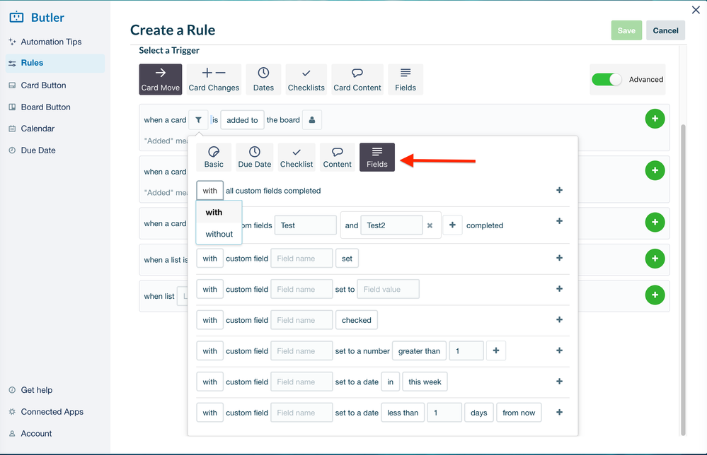Select the Dates trigger tab

[x=263, y=79]
